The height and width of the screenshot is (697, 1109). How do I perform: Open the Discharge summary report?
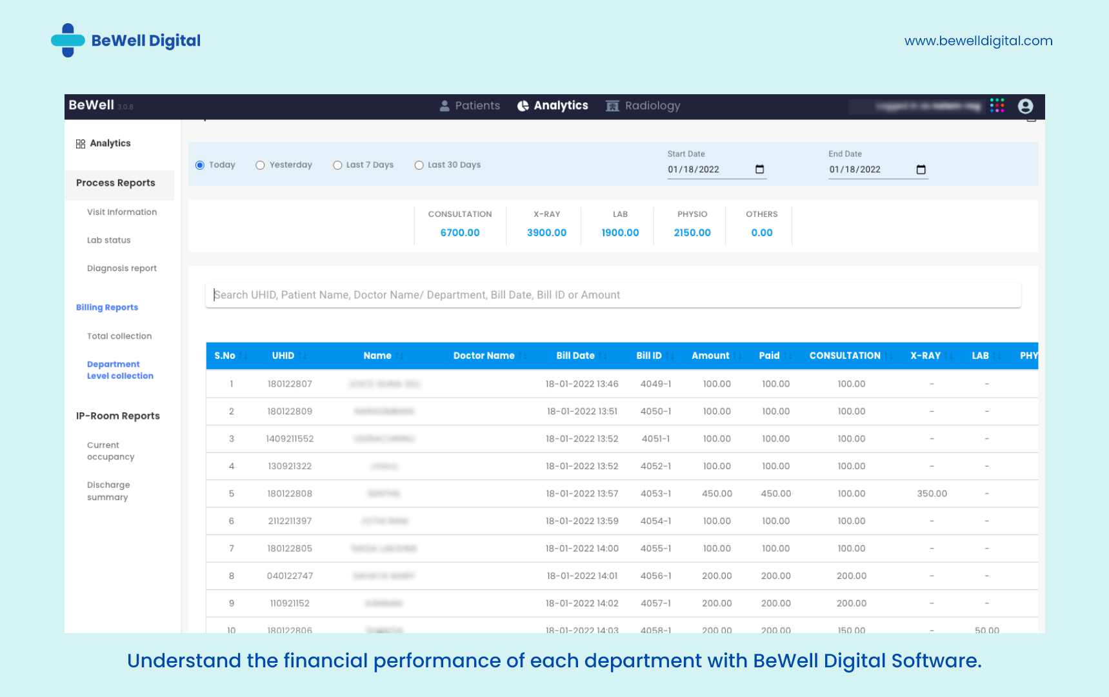point(108,490)
